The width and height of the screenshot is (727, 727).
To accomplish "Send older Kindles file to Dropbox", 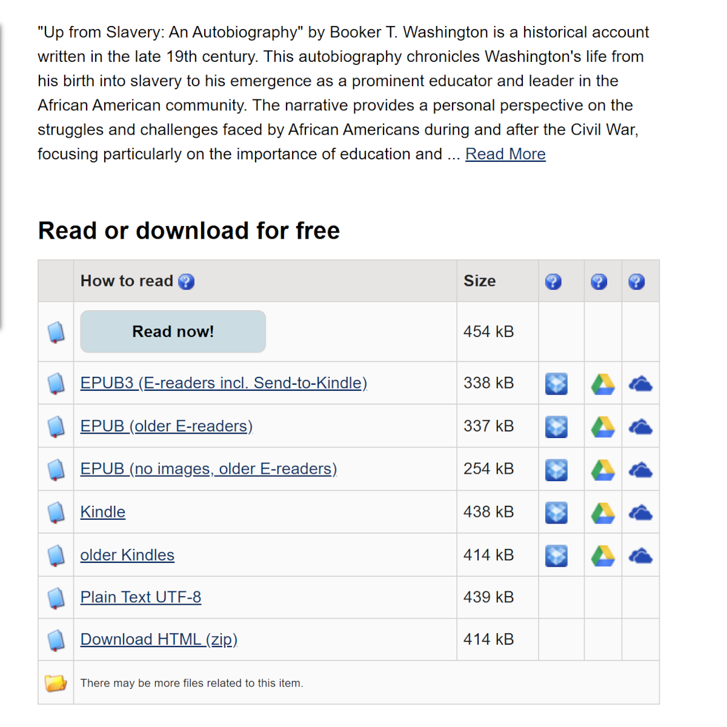I will pyautogui.click(x=556, y=556).
